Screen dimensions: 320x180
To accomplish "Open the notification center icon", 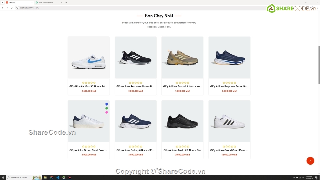I will 316,178.
